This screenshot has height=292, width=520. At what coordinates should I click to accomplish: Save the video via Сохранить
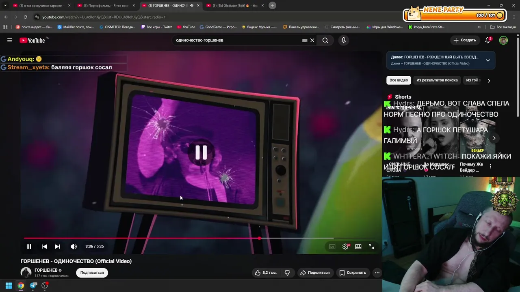353,273
